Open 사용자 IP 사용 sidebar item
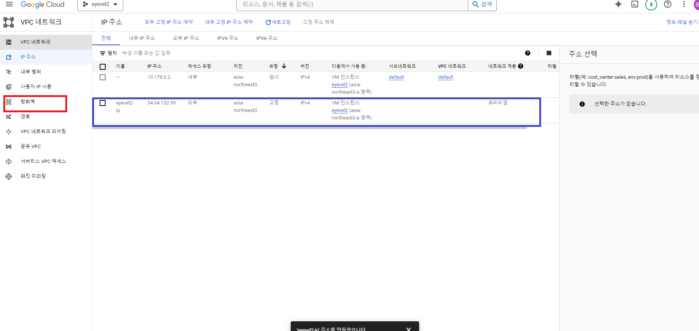This screenshot has width=699, height=331. [46, 87]
